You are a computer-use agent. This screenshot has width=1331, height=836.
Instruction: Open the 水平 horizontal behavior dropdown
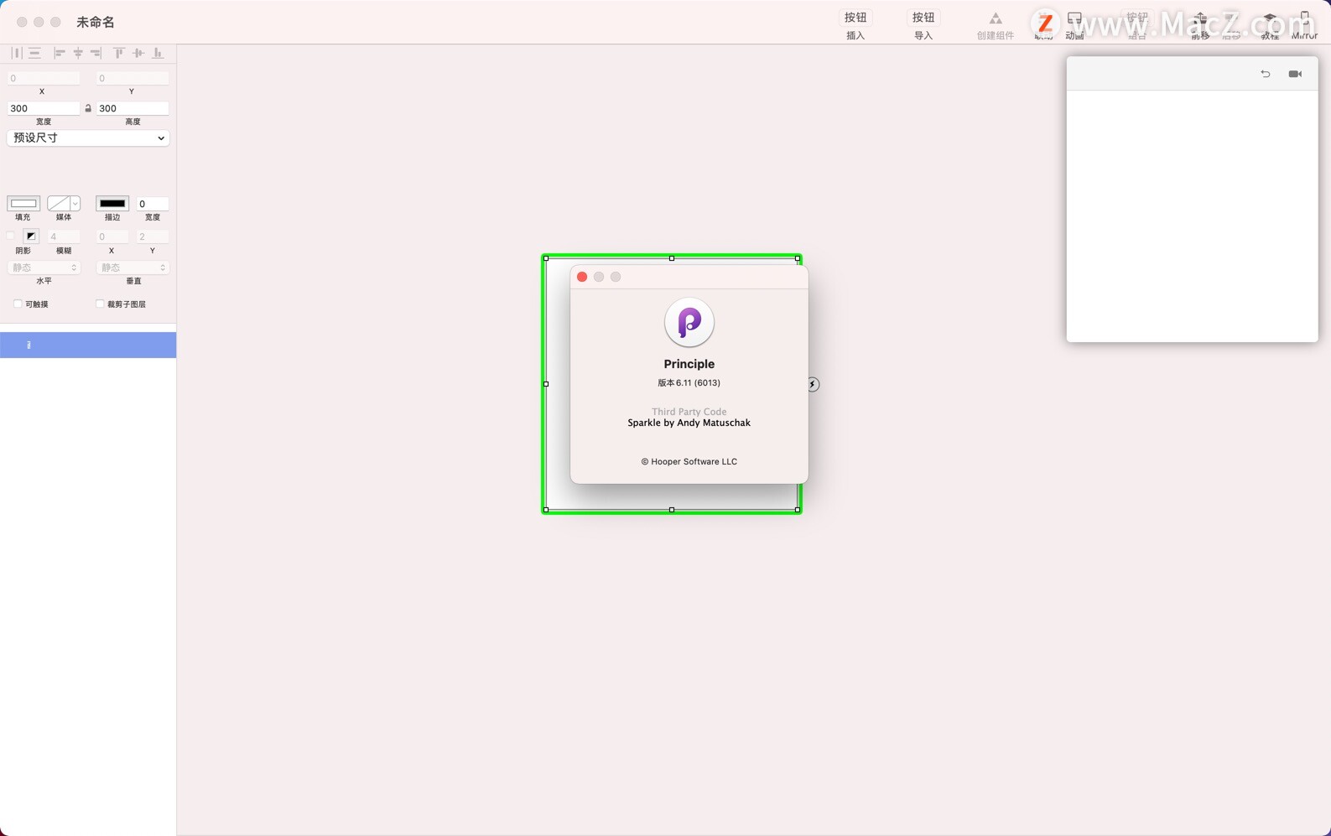[44, 267]
